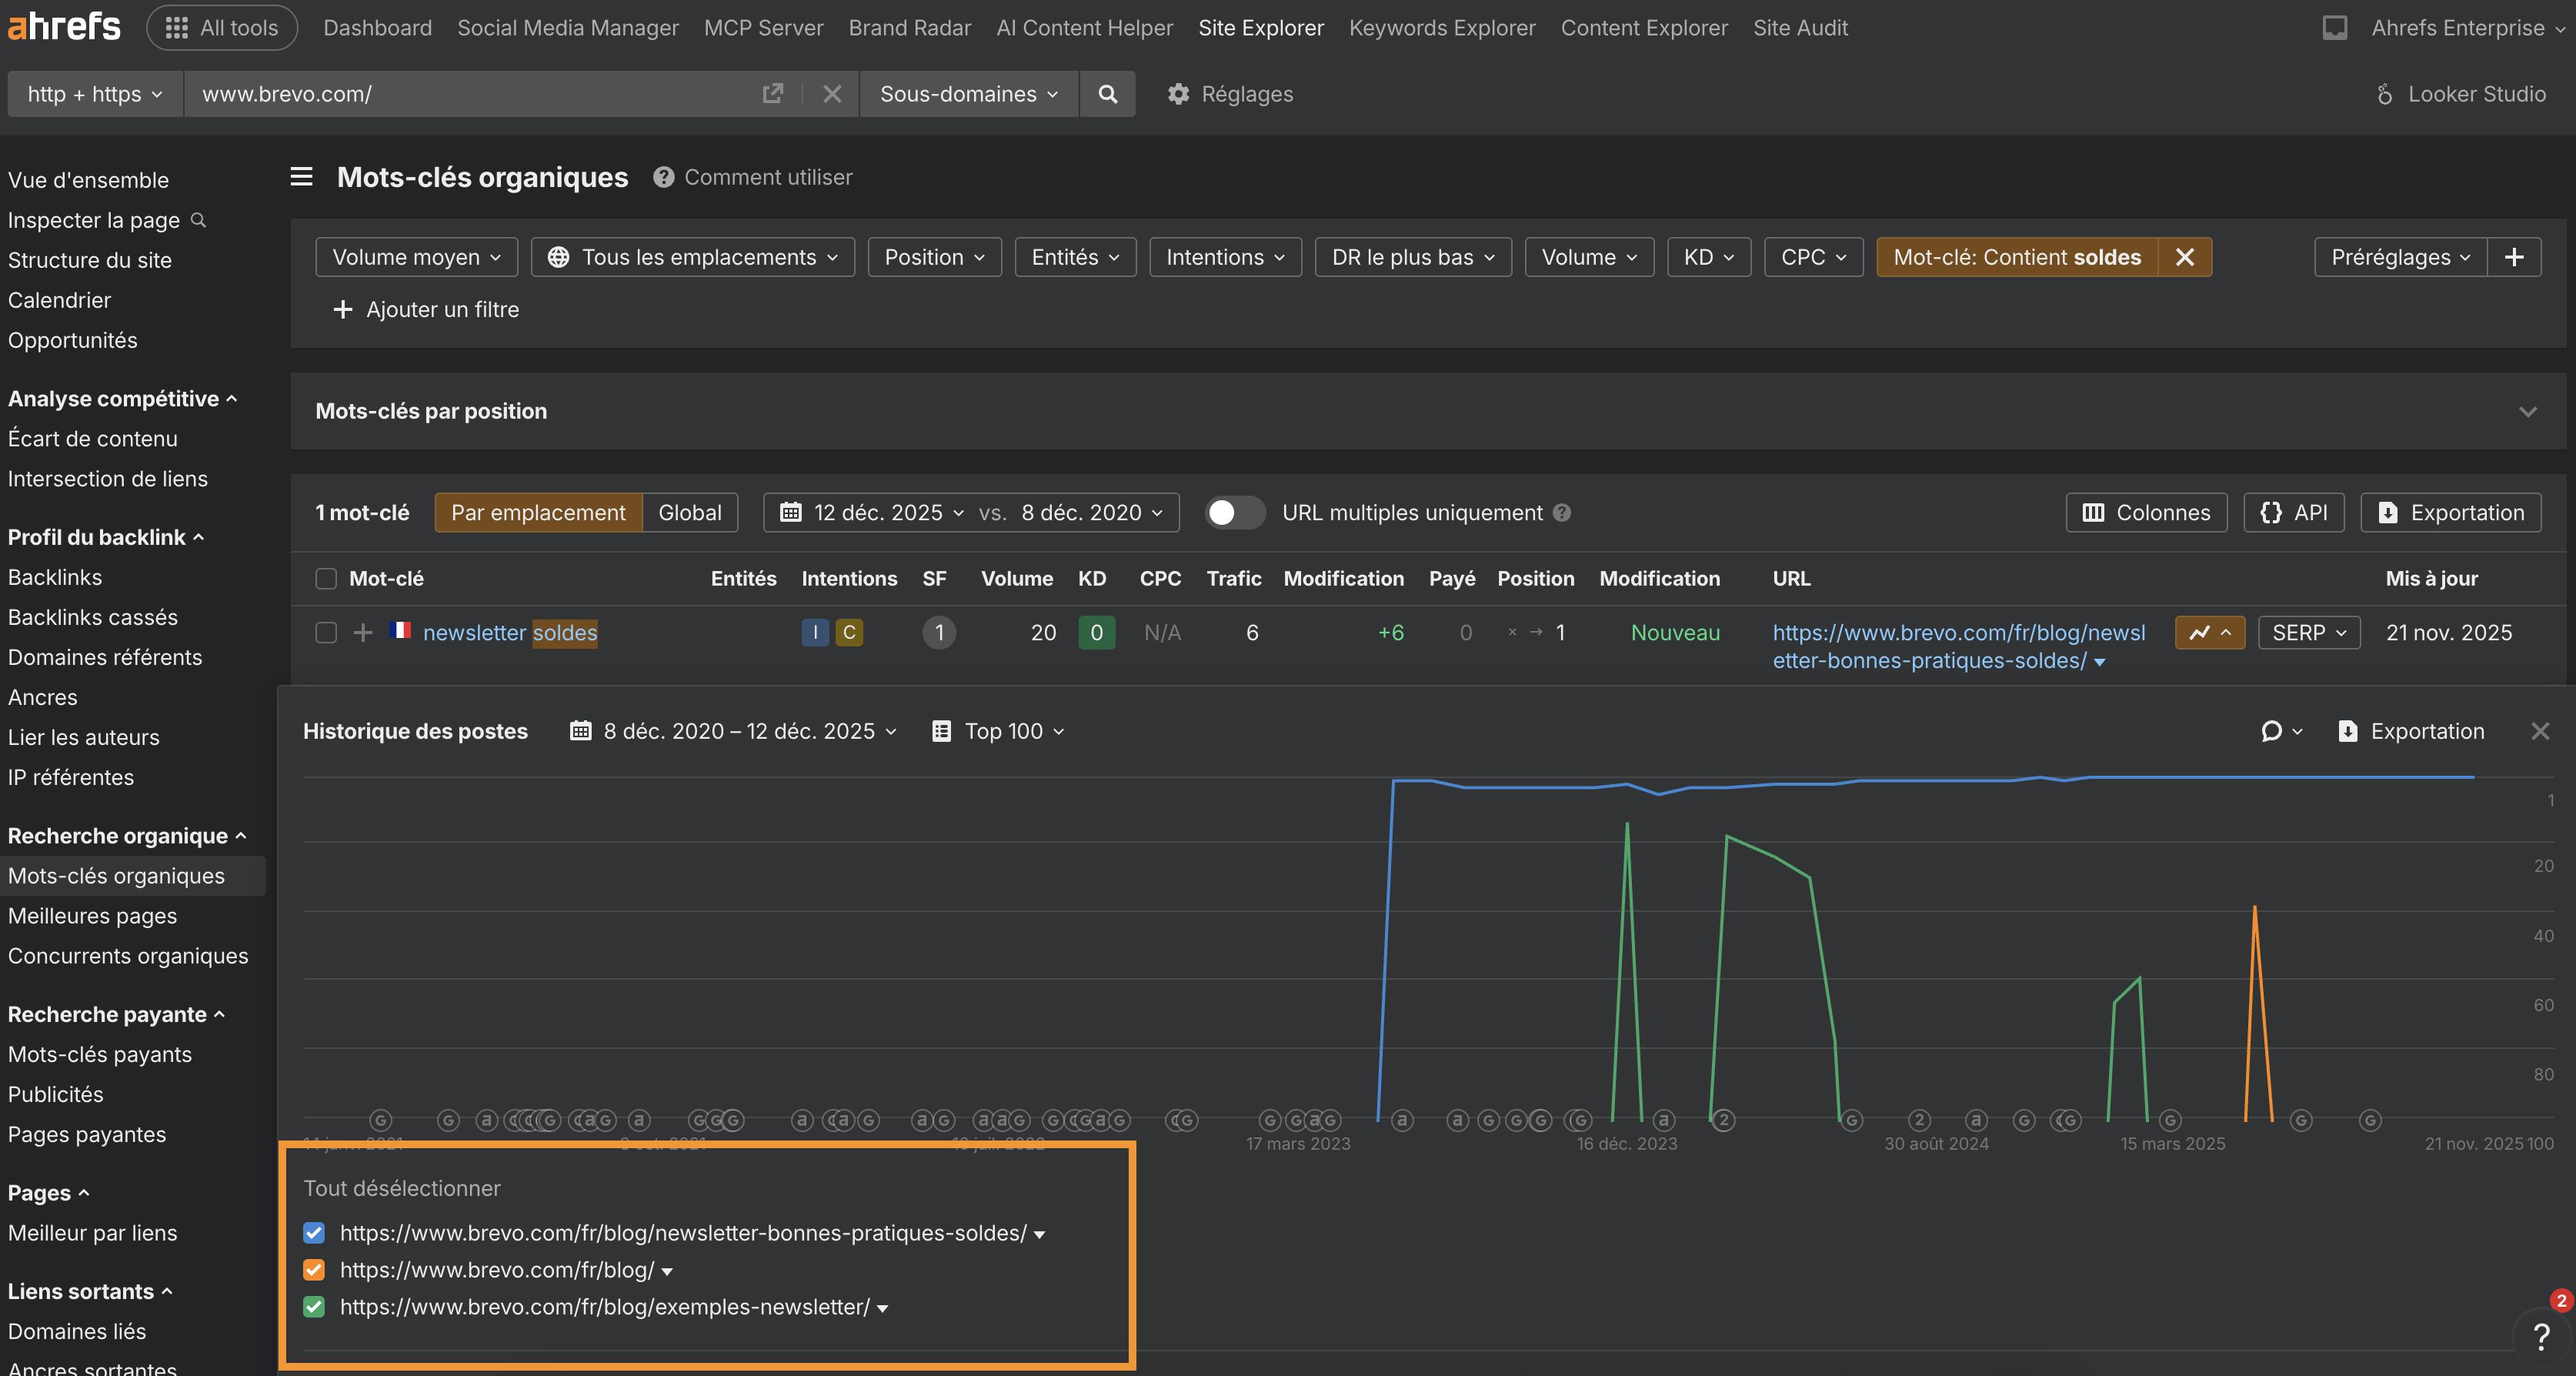Open chart annotations dropdown icon

(2281, 732)
